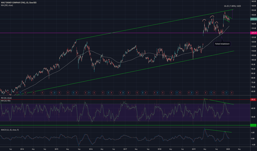This screenshot has height=151, width=257.
Task: Click the magenta 129.77 price label
Action: tap(254, 33)
